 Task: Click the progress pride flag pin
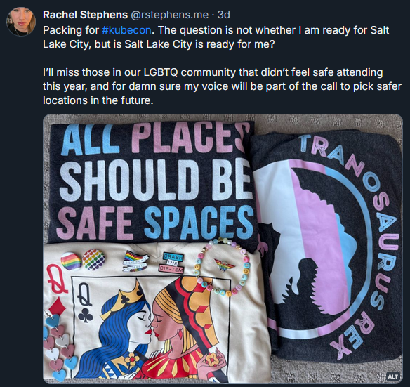coord(135,261)
